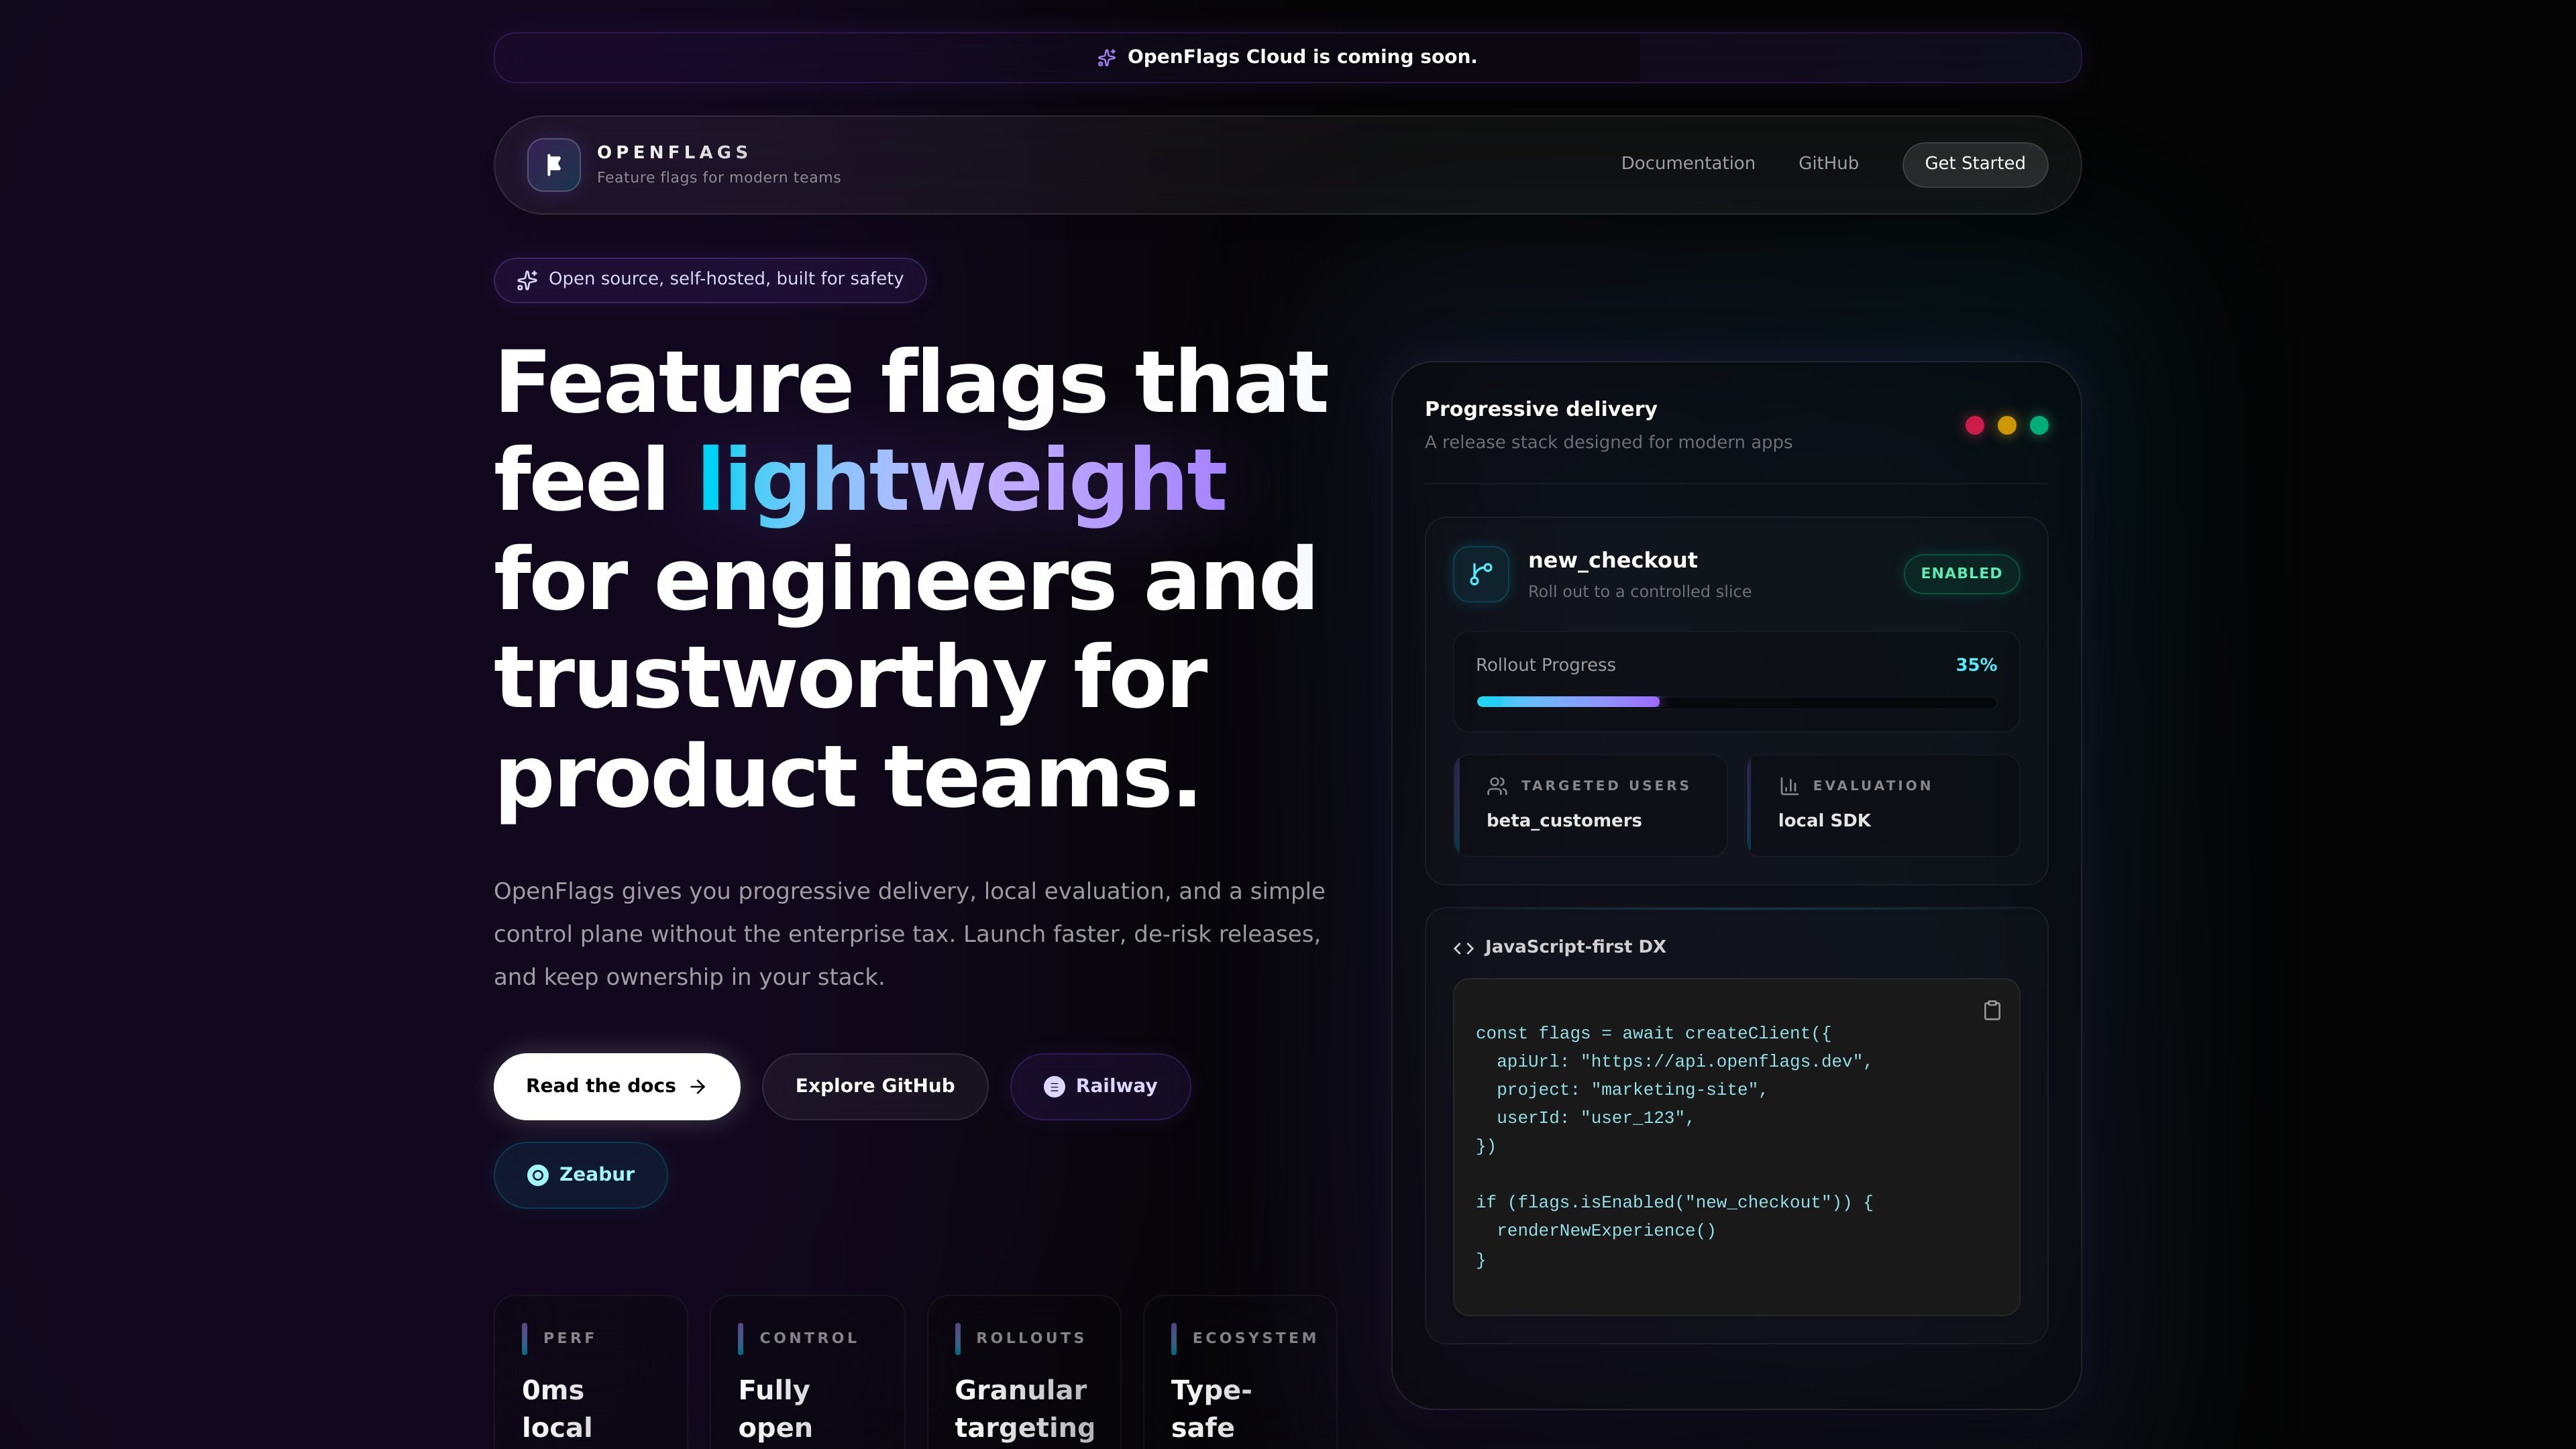Click the Read the docs button
The height and width of the screenshot is (1449, 2576).
(617, 1087)
